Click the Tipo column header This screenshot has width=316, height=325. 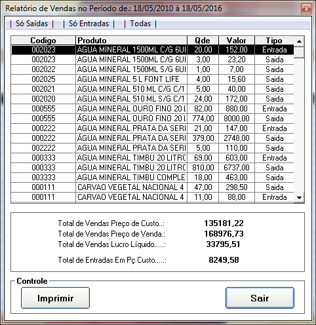click(274, 41)
